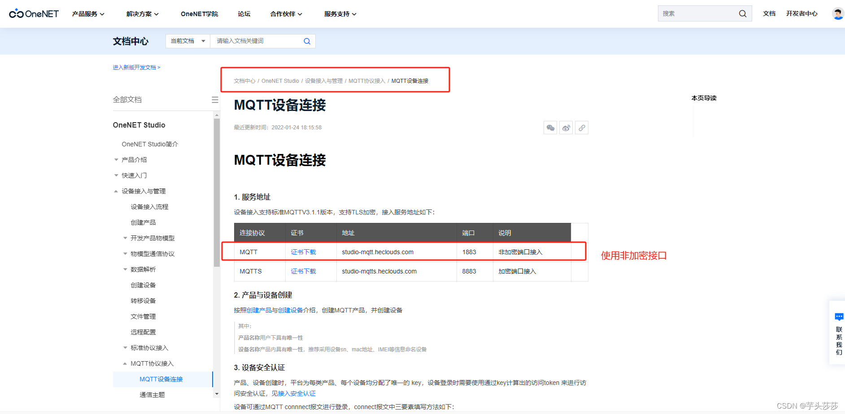Click the OneNET Studio breadcrumb
This screenshot has height=414, width=845.
(x=280, y=81)
